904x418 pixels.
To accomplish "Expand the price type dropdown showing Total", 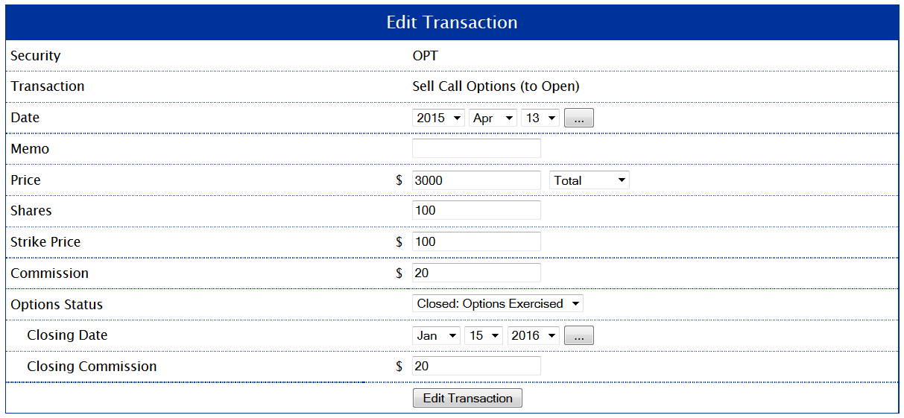I will (590, 180).
